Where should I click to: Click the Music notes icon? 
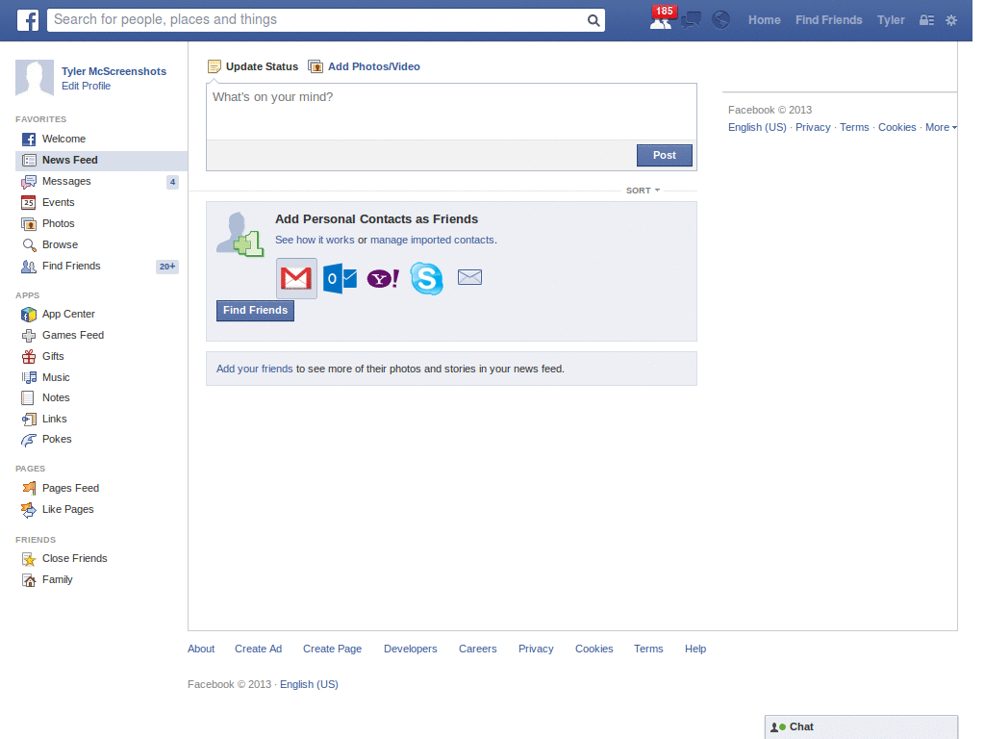pos(29,377)
